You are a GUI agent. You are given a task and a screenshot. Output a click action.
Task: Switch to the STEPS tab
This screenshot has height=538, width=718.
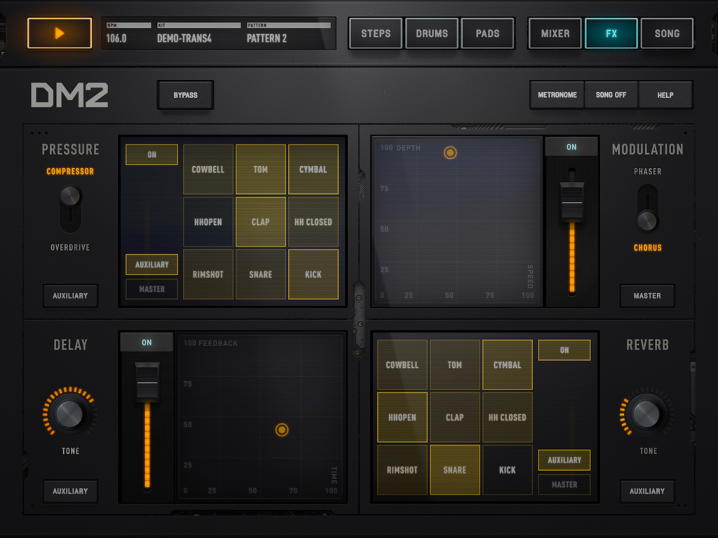click(x=375, y=32)
